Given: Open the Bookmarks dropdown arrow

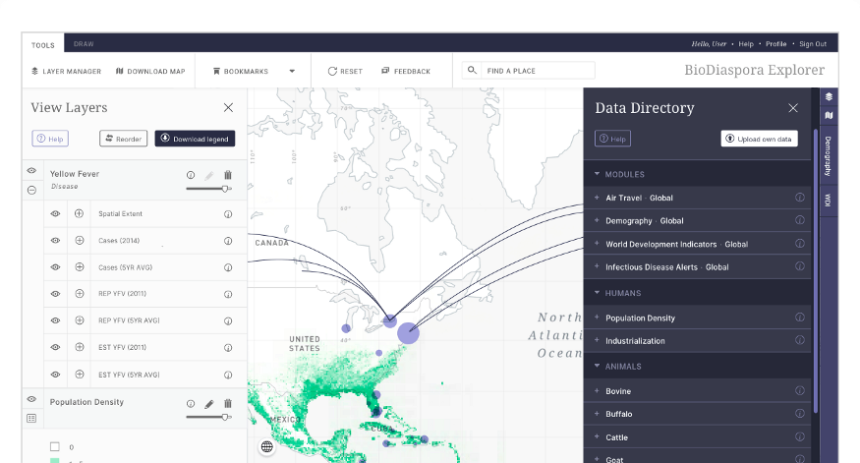Looking at the screenshot, I should [292, 71].
